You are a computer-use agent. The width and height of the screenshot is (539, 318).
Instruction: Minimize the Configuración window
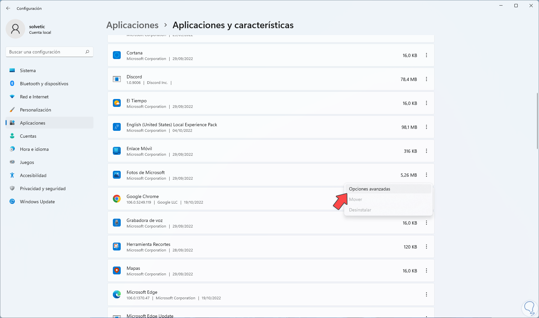pos(501,6)
